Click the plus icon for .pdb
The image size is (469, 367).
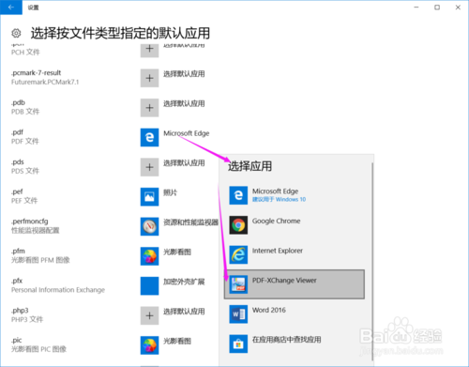pos(149,108)
